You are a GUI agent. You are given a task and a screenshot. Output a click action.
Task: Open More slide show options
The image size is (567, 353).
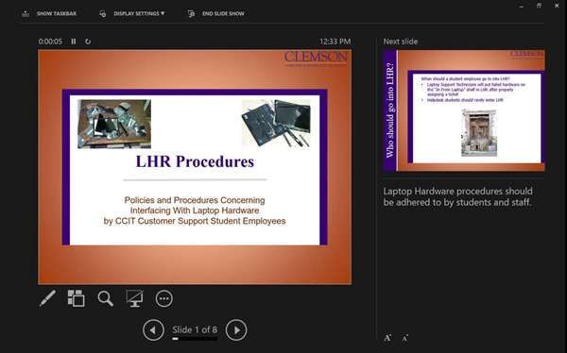tap(163, 299)
